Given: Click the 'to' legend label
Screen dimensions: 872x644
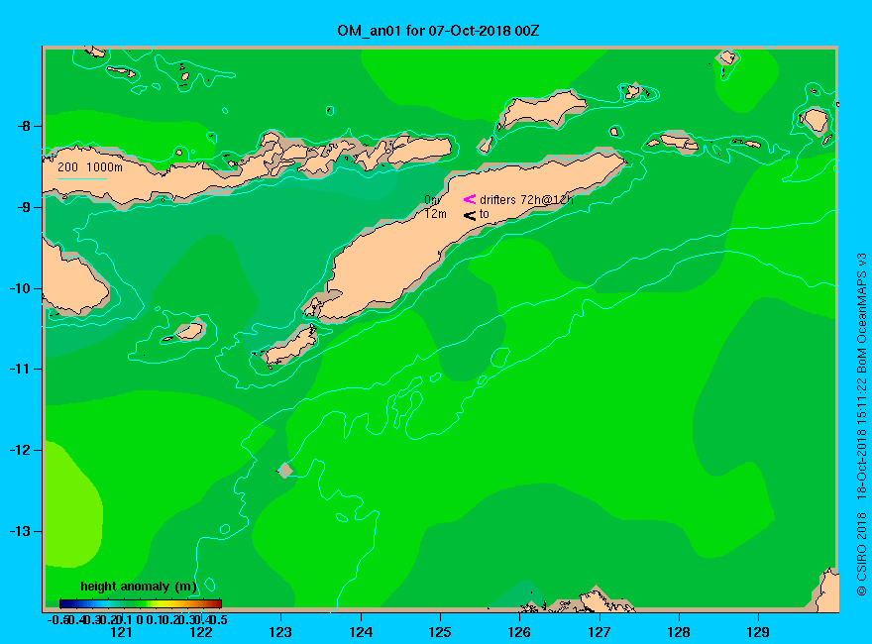Looking at the screenshot, I should pos(485,214).
